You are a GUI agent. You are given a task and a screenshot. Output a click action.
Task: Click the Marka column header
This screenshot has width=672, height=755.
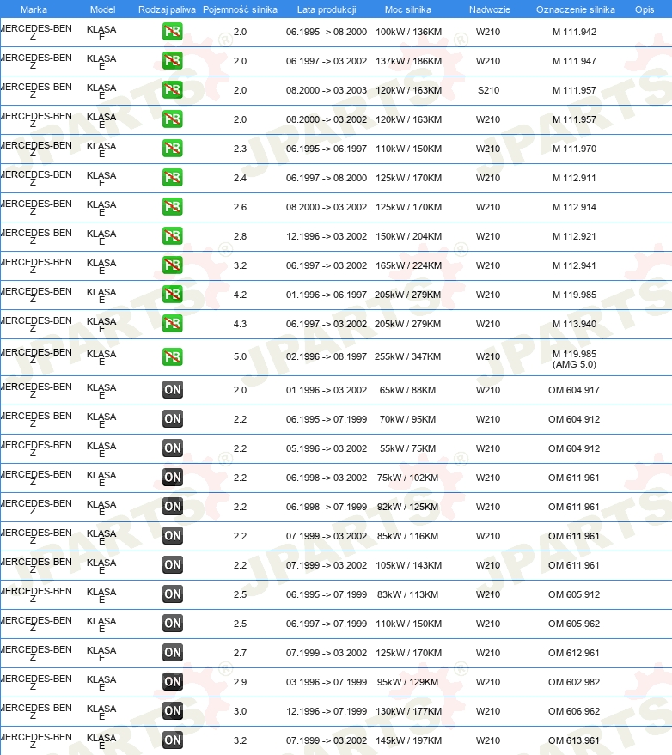(34, 9)
